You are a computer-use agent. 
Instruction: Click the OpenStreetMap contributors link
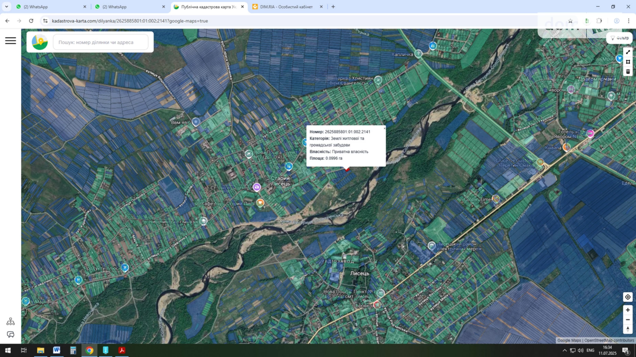point(609,341)
